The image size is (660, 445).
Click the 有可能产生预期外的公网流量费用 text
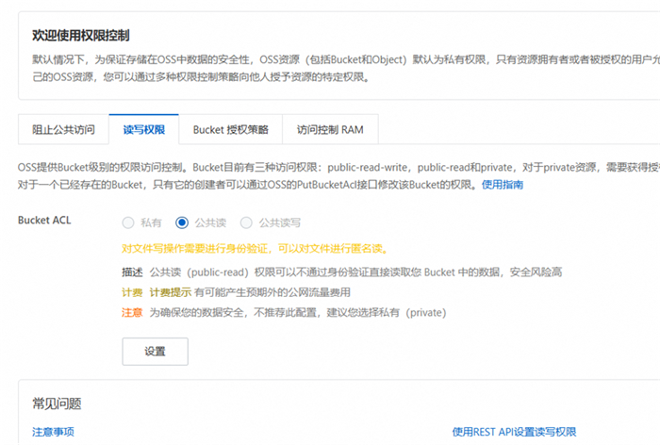click(272, 292)
